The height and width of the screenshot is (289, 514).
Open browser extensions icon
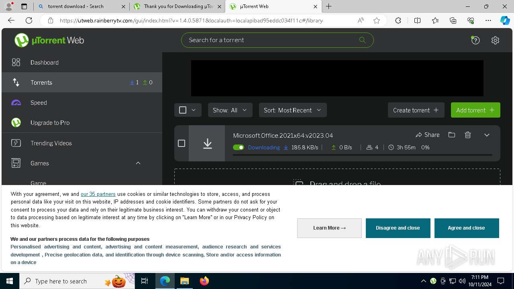[398, 20]
